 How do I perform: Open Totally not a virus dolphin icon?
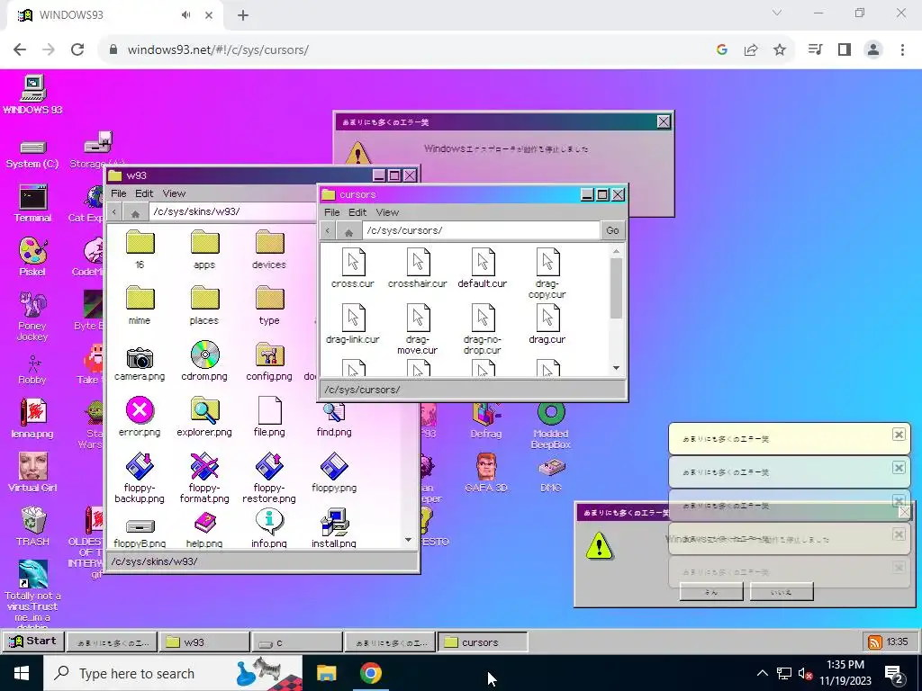coord(33,594)
